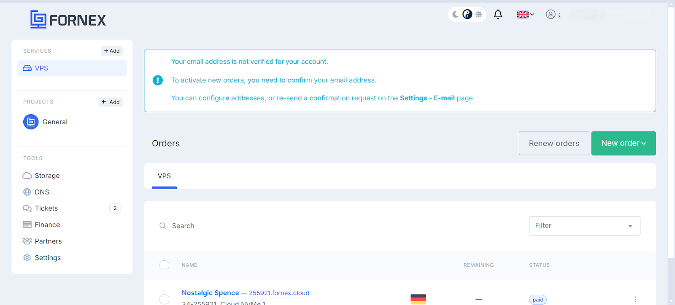Open 255921.fornex.cloud hostname link
Image resolution: width=675 pixels, height=305 pixels.
click(x=279, y=293)
